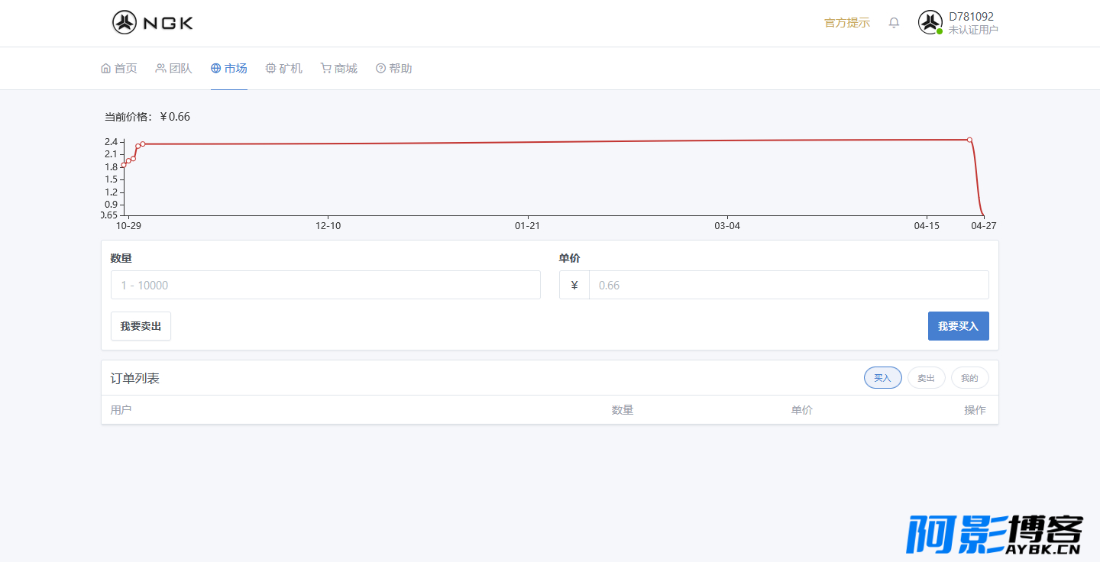Select the 我的 order filter
The height and width of the screenshot is (562, 1100).
pos(970,378)
